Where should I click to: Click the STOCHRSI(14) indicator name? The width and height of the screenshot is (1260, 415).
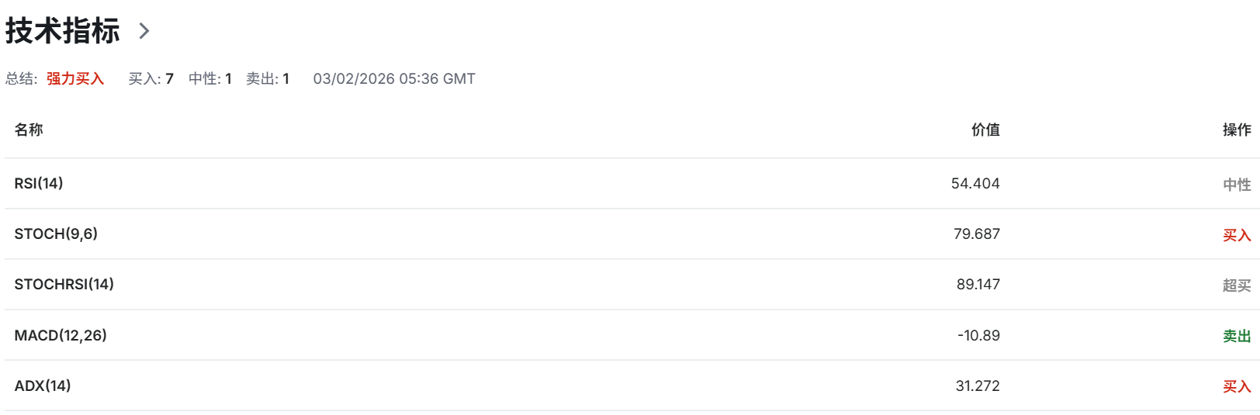[x=64, y=285]
